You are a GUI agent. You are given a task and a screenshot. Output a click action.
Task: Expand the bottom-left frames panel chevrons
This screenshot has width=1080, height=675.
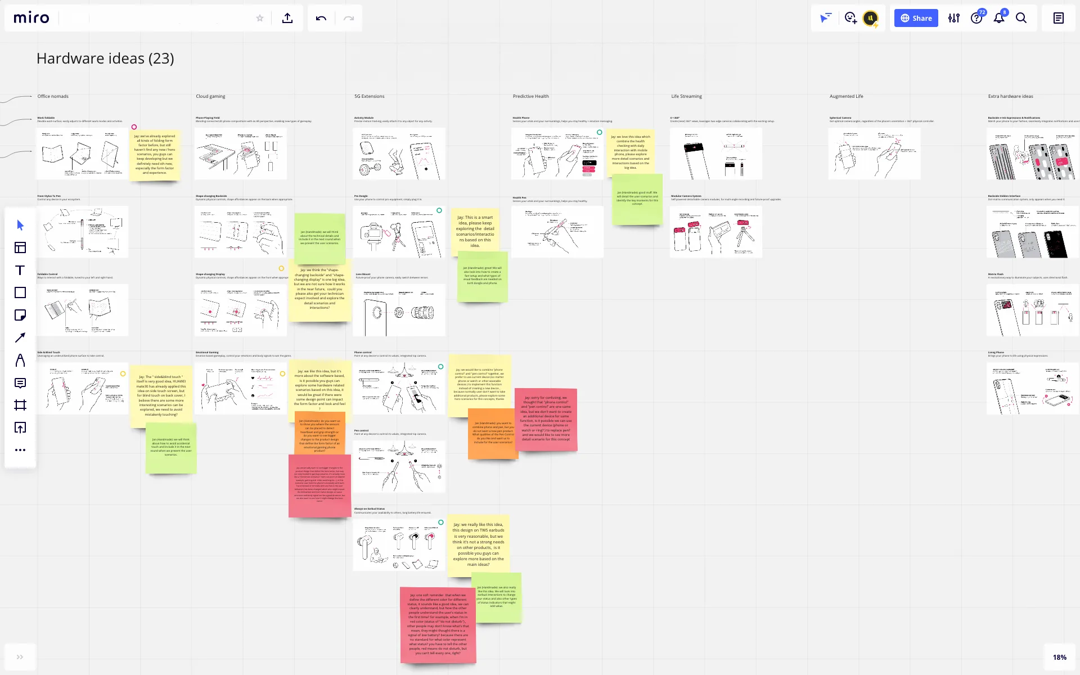[x=20, y=657]
